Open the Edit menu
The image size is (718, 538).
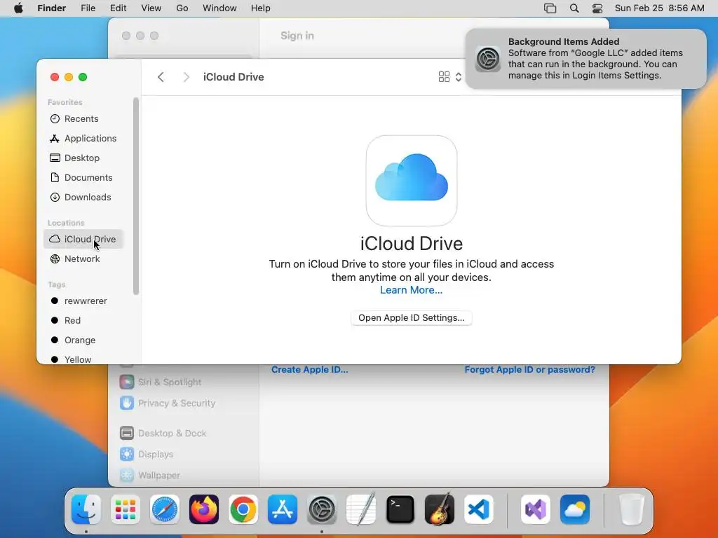click(x=118, y=8)
